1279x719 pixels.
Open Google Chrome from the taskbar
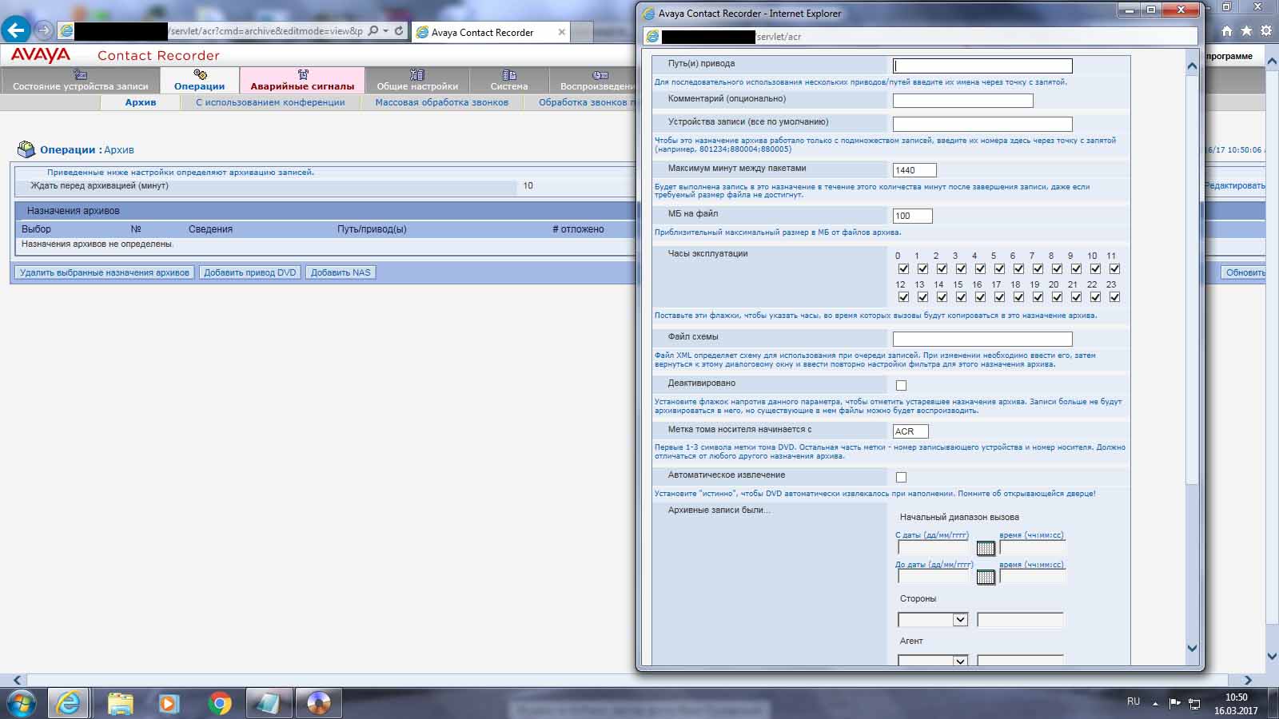point(220,703)
